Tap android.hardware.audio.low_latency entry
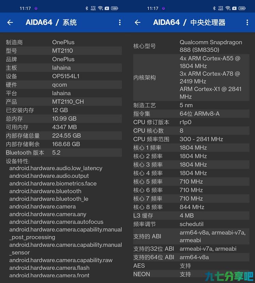The width and height of the screenshot is (255, 283). tap(56, 168)
